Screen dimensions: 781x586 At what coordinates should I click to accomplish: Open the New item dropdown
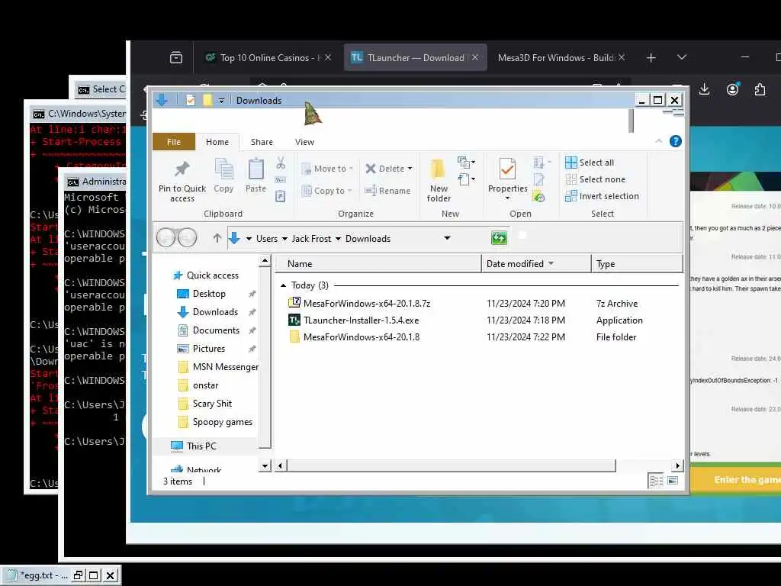point(466,162)
